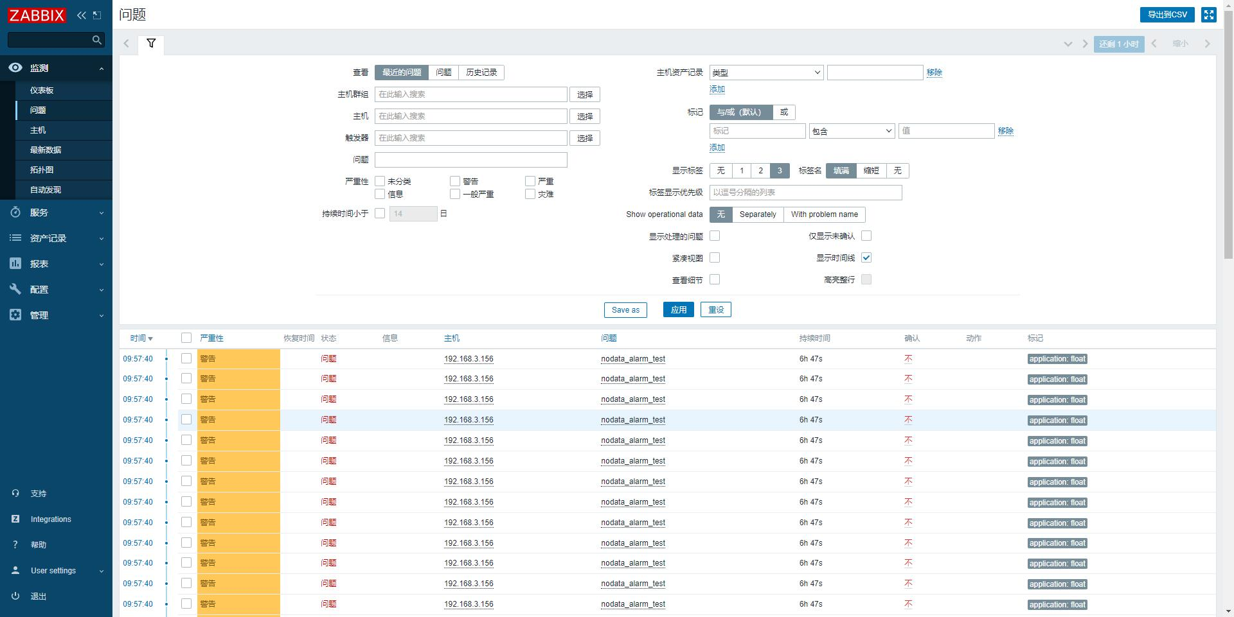Enable 紧凑视图 checkbox
This screenshot has width=1234, height=617.
coord(715,257)
